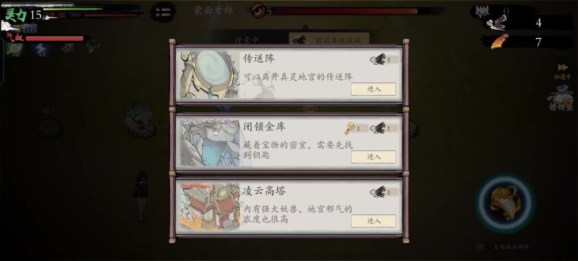Tap the fast-forward speed-up icon
The height and width of the screenshot is (261, 578).
click(562, 67)
